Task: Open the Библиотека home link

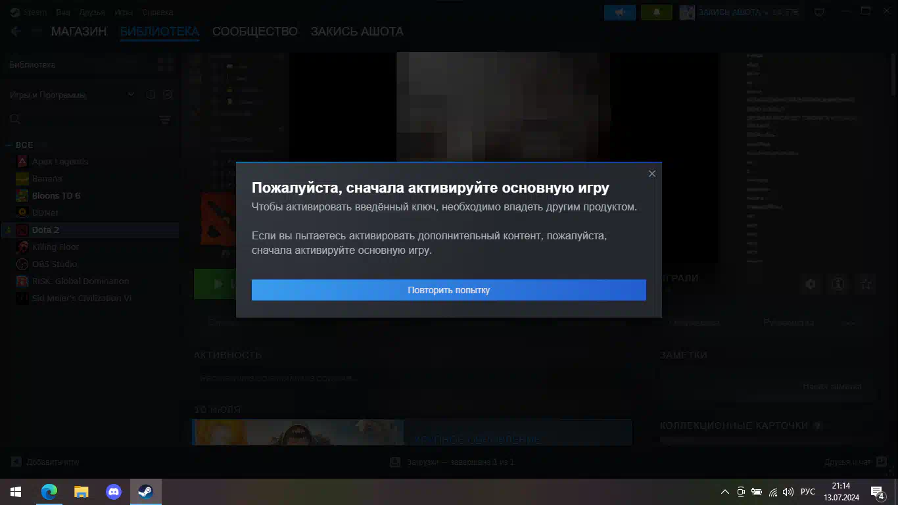Action: click(x=32, y=65)
